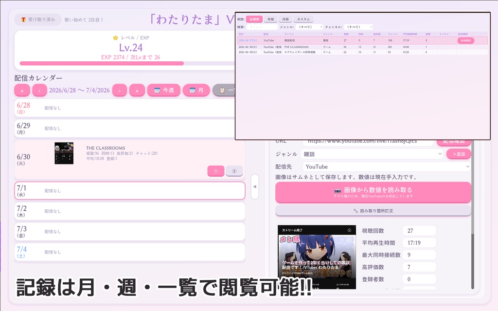
Task: Click the 平均再生時間 field showing 17:19
Action: [419, 243]
